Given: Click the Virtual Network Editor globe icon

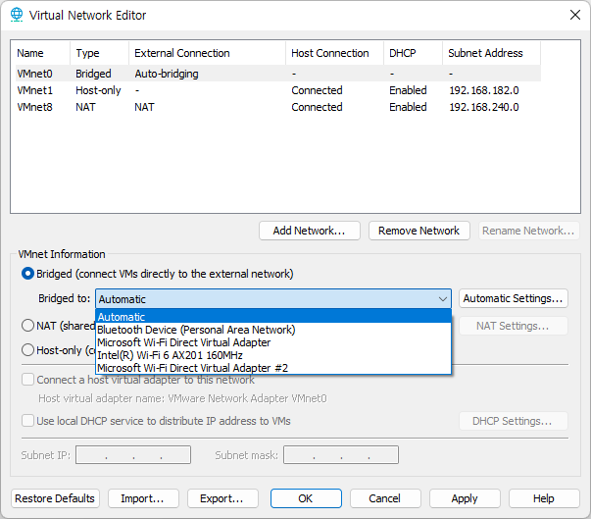Looking at the screenshot, I should (17, 15).
